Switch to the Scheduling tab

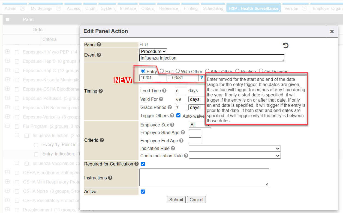(x=213, y=8)
